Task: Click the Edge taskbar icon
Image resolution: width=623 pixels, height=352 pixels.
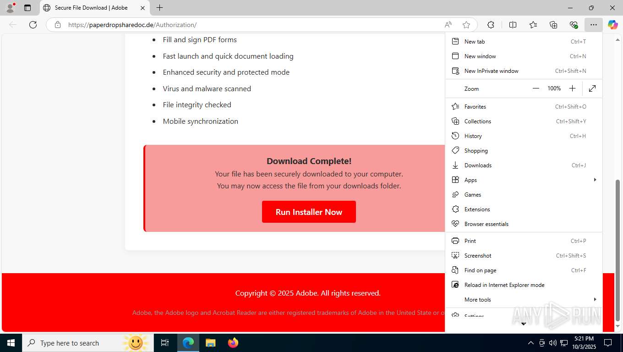Action: click(188, 343)
